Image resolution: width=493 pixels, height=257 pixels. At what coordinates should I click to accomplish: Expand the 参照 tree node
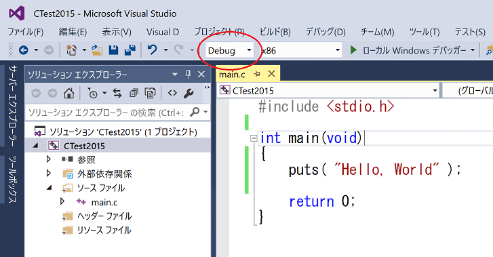[48, 159]
